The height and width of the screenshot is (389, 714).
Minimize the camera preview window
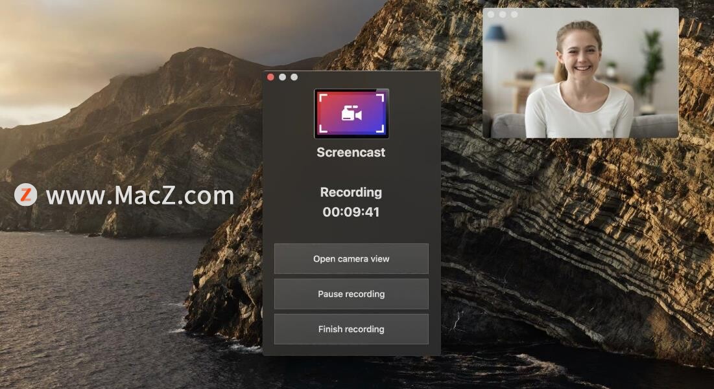click(x=503, y=14)
